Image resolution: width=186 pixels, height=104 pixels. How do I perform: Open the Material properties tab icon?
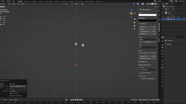click(162, 82)
